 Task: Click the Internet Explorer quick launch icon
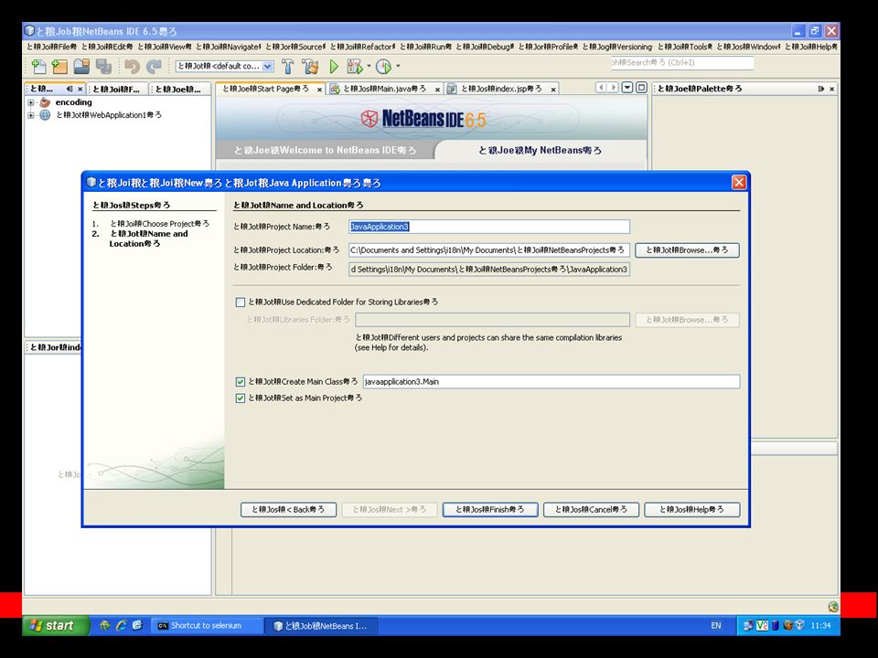[122, 625]
